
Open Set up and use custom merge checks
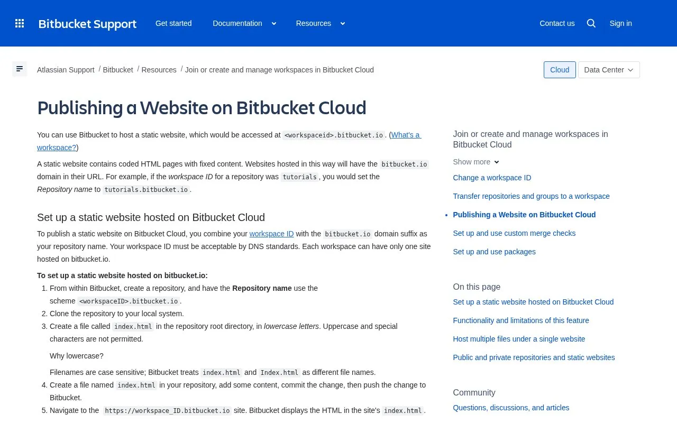514,233
